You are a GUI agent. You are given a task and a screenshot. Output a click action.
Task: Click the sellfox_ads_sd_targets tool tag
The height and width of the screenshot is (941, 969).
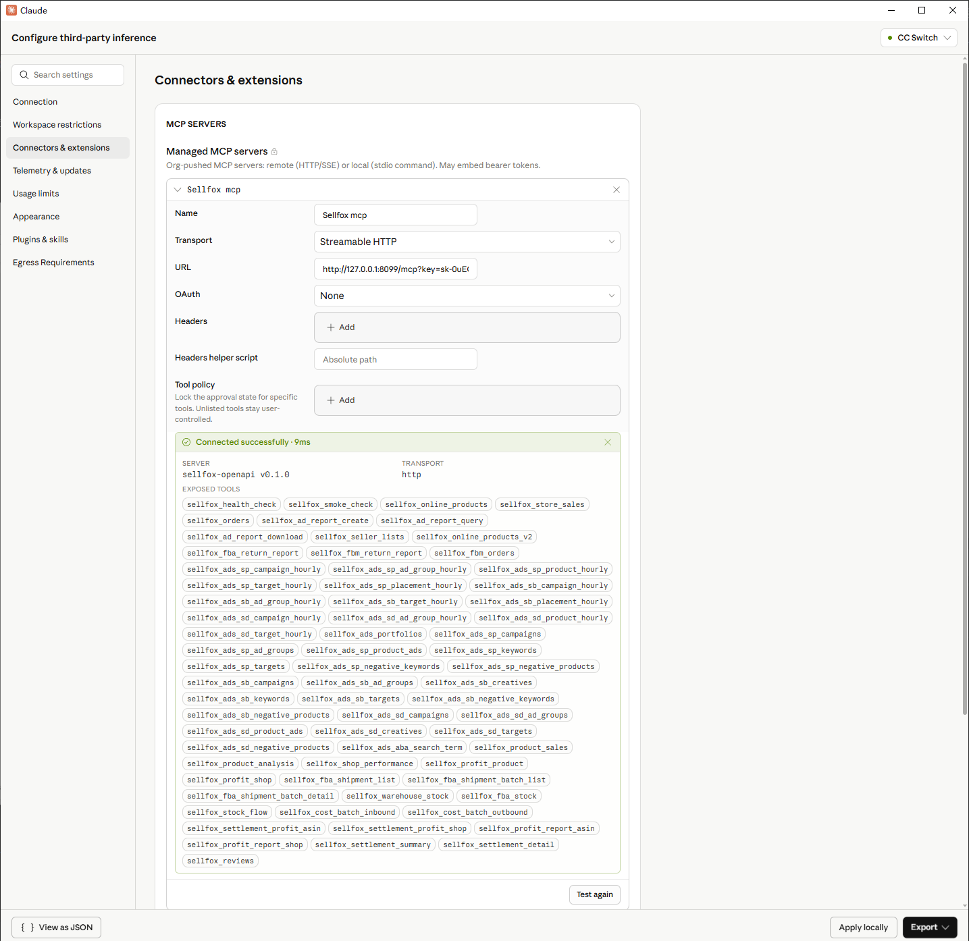click(x=483, y=731)
